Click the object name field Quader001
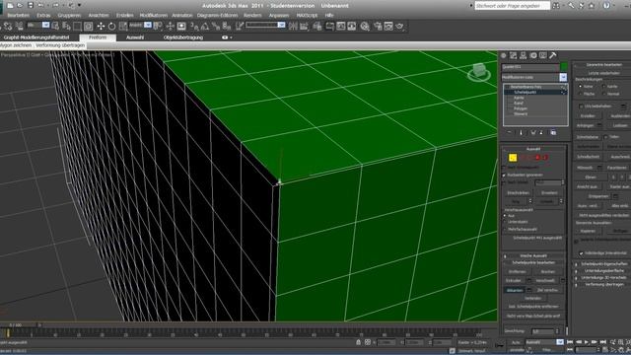631x355 pixels. (530, 66)
